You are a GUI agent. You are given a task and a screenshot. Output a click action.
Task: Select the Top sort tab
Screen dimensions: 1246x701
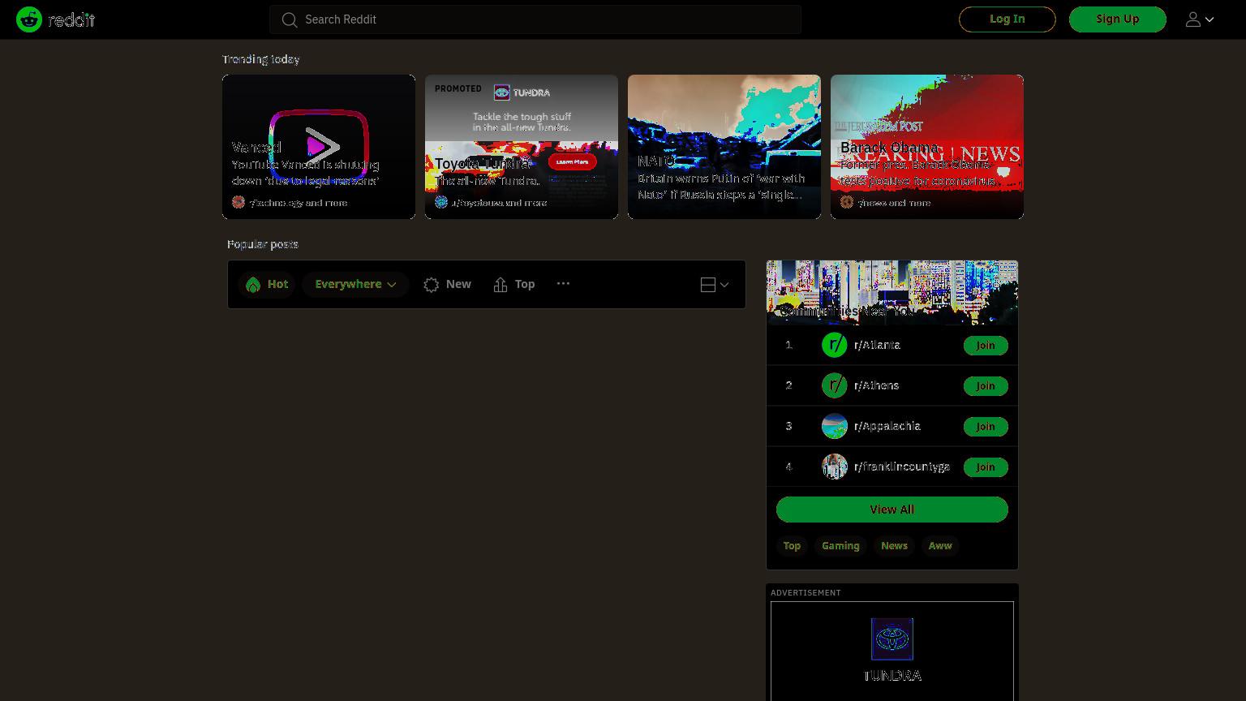[514, 284]
